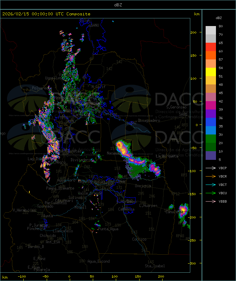This screenshot has width=236, height=281.
Task: Pick the light blue 30–35 dBZ swatch
Action: 211,130
